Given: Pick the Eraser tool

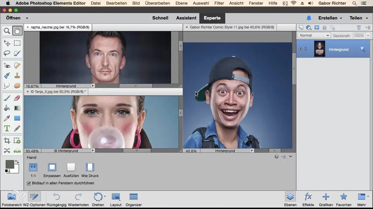Looking at the screenshot, I should 17,98.
